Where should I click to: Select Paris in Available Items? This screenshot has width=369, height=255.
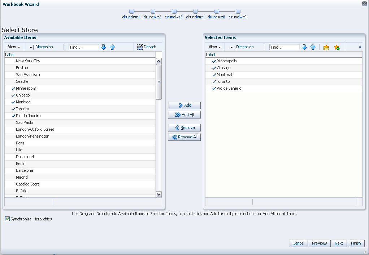click(80, 143)
